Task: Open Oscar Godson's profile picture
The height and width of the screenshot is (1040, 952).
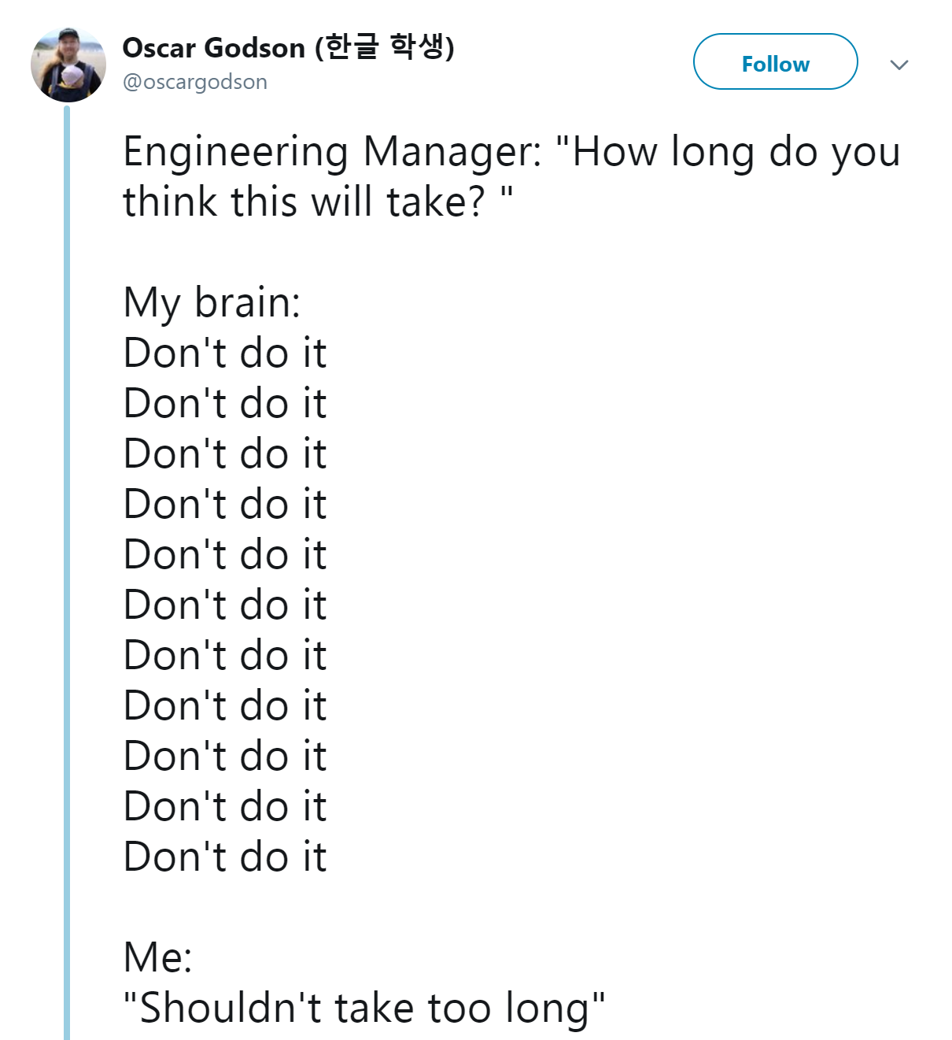Action: (x=68, y=65)
